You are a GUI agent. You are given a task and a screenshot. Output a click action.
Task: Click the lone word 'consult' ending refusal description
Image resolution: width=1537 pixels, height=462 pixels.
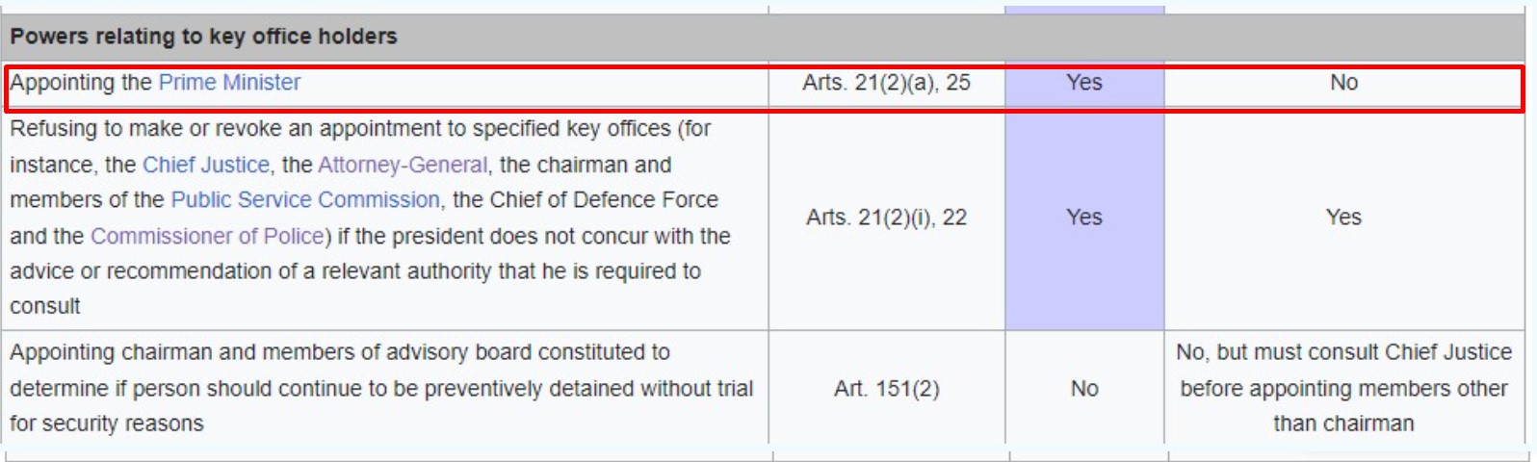pos(45,306)
